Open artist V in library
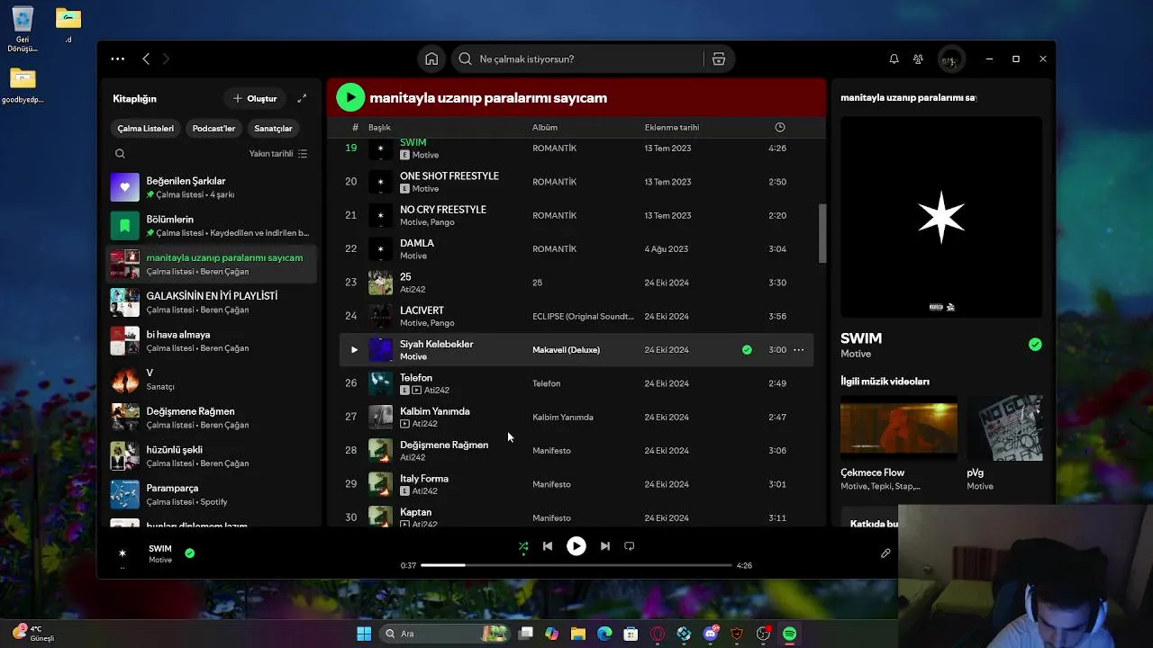1153x648 pixels. [211, 380]
